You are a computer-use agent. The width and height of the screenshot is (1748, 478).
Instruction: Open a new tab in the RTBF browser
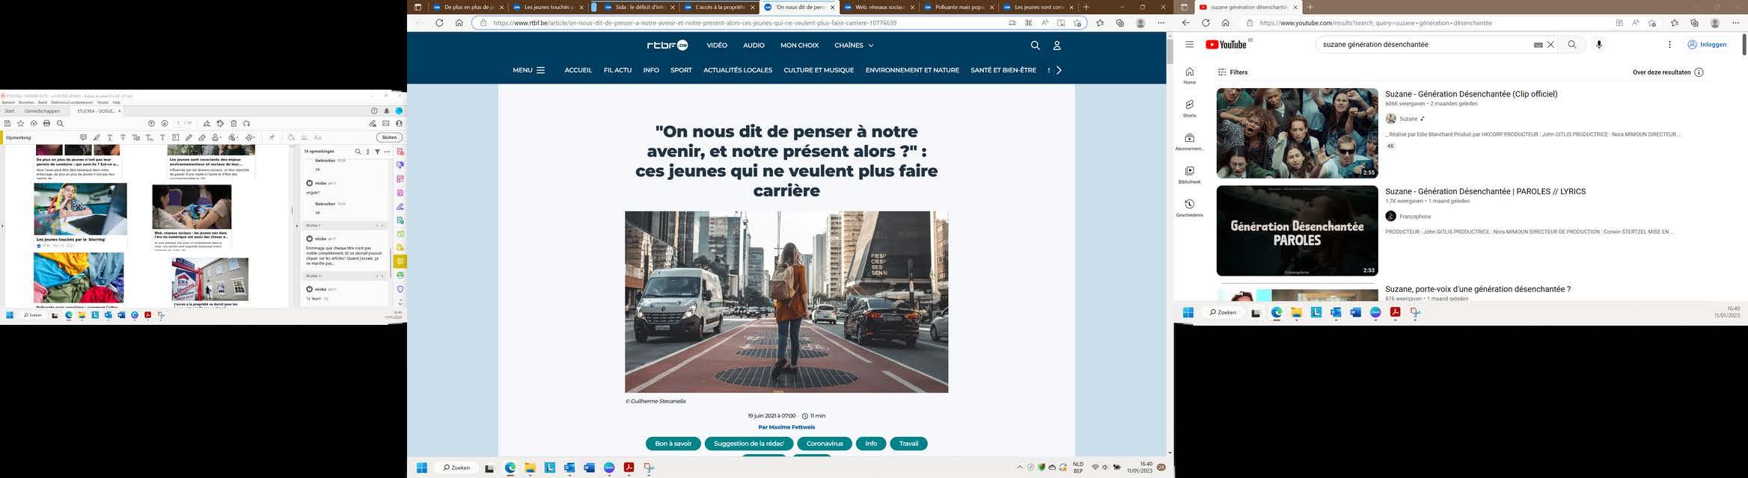point(1087,7)
